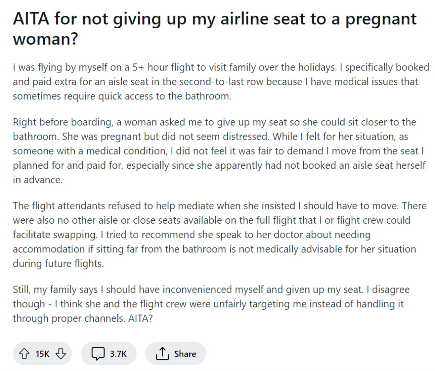Upvote the airline seat post
Image resolution: width=435 pixels, height=371 pixels.
[24, 354]
